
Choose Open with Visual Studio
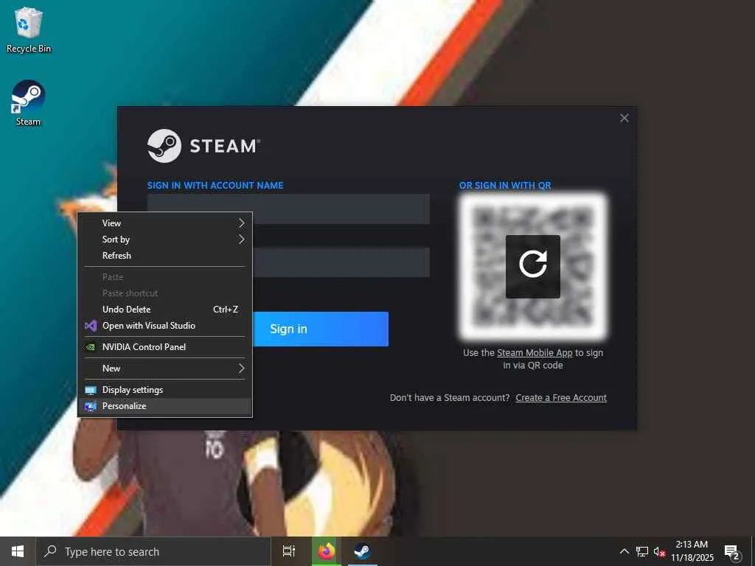[x=165, y=325]
